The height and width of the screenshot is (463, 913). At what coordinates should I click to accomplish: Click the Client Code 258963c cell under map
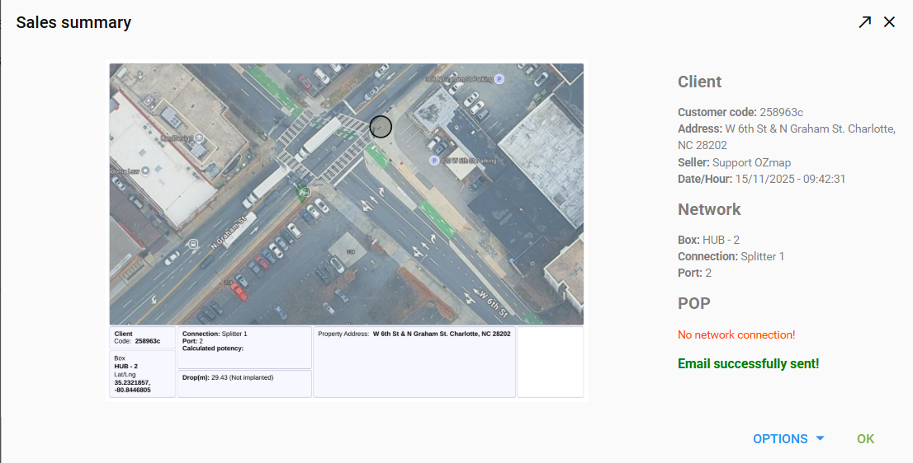(x=143, y=338)
